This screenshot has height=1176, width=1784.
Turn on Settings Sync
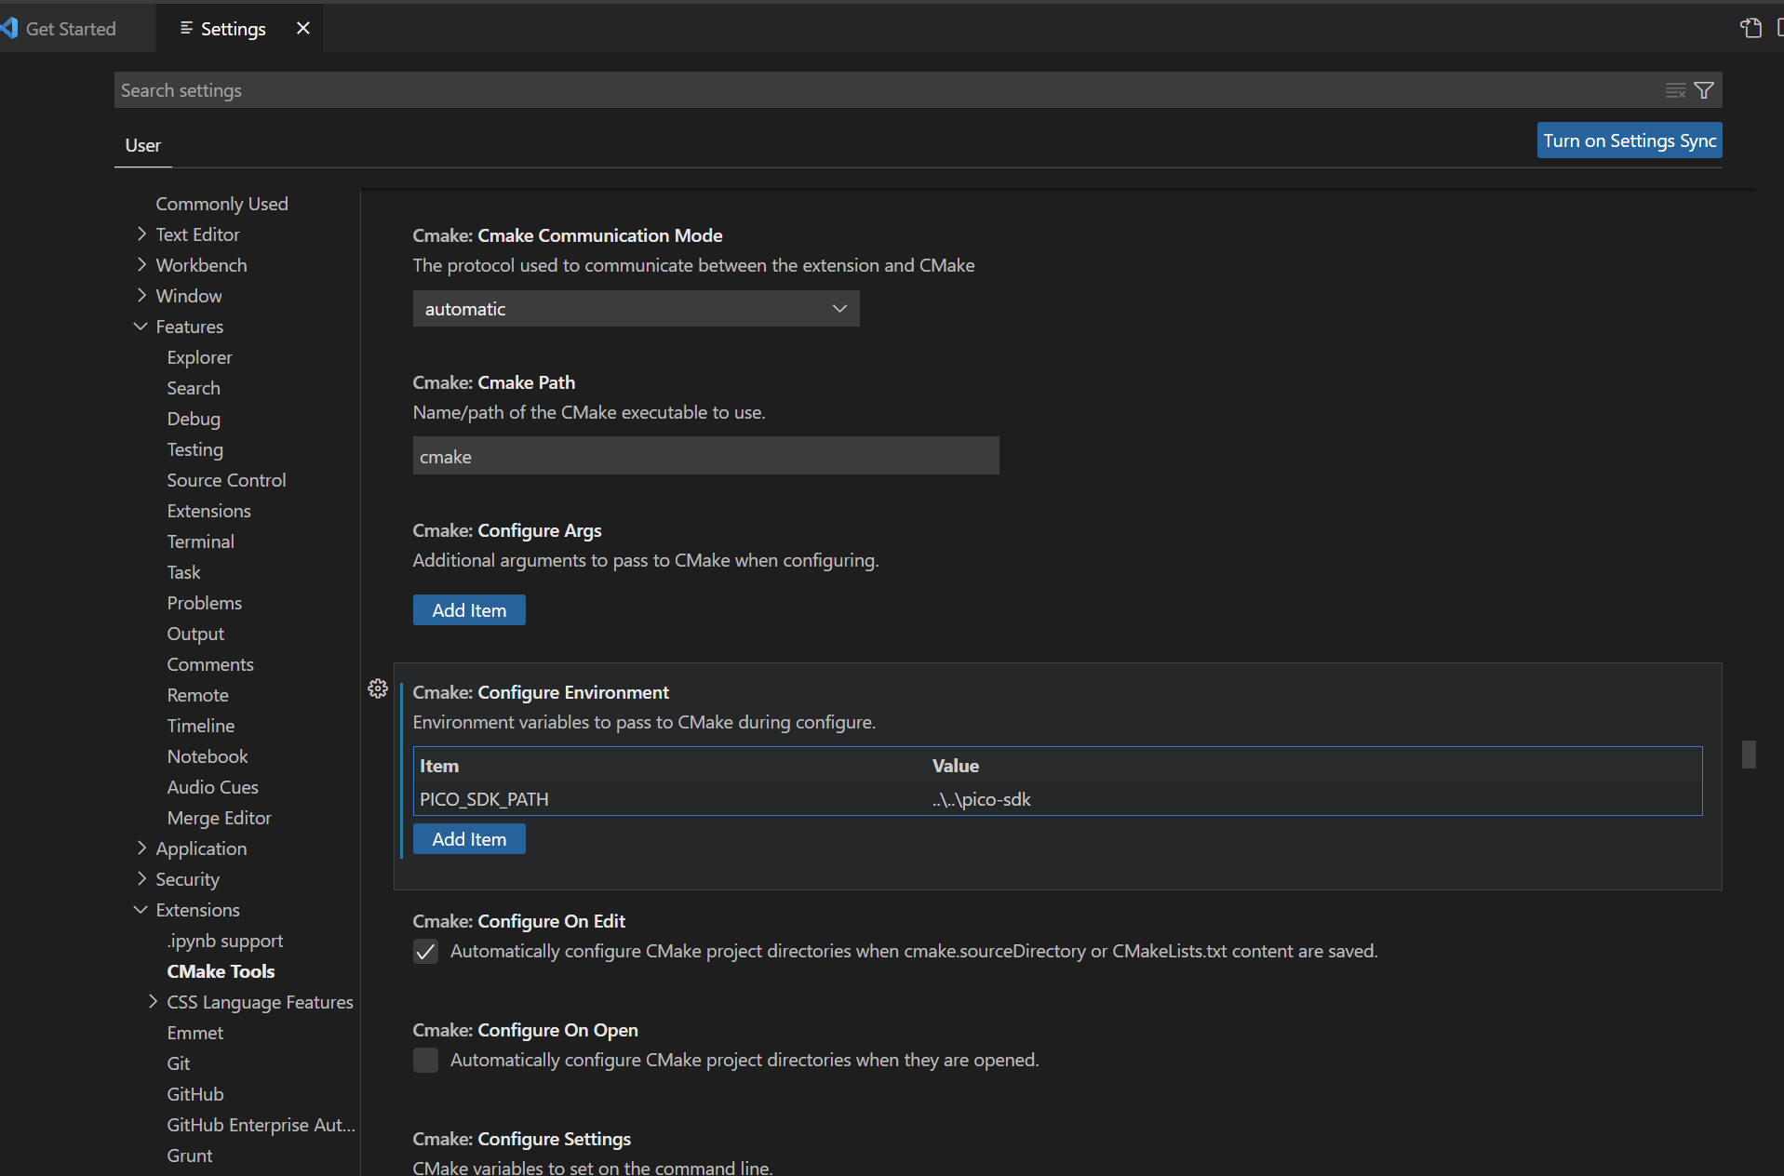point(1630,140)
